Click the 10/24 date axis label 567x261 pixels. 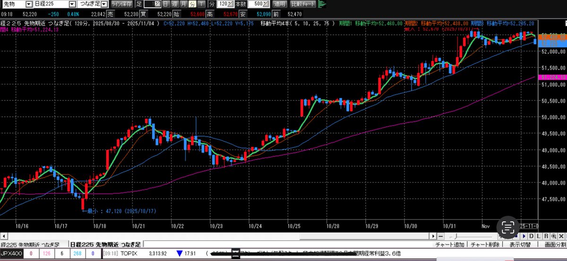click(255, 227)
